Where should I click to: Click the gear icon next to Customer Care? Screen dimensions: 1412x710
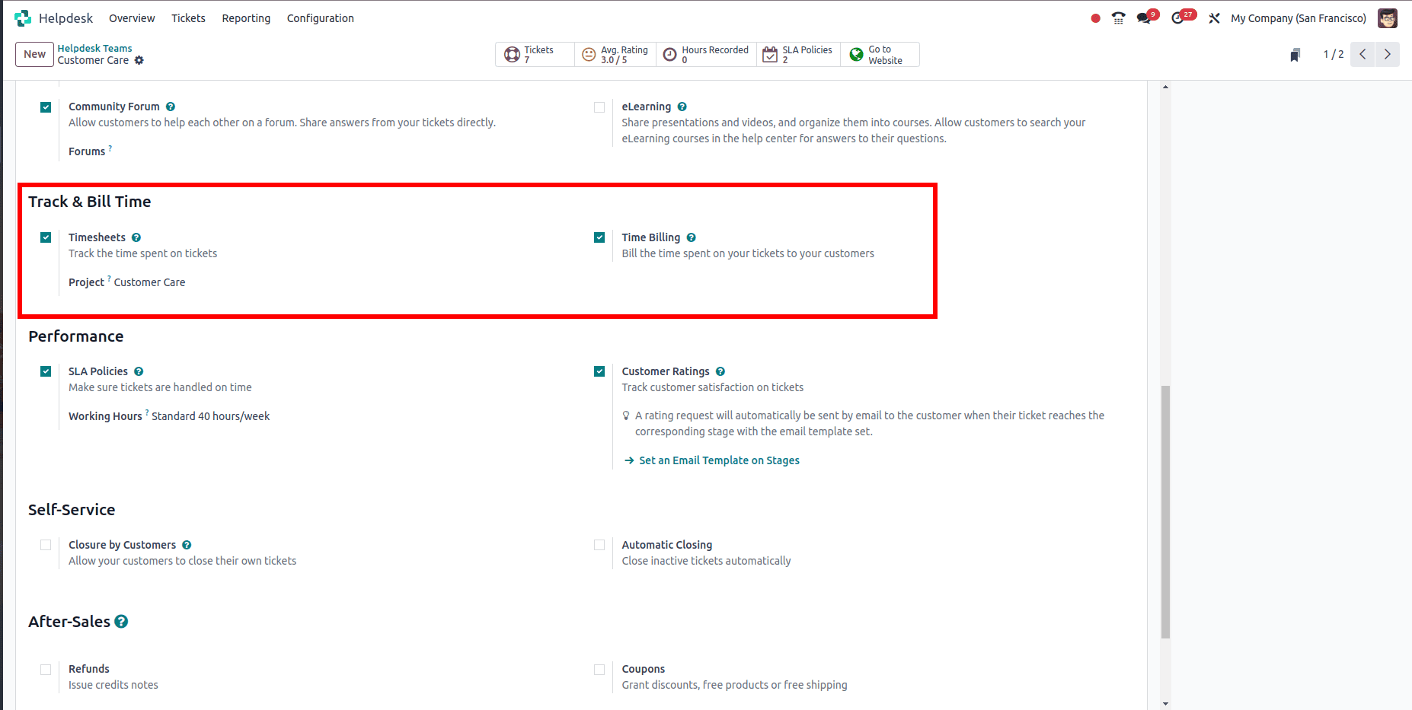point(139,60)
